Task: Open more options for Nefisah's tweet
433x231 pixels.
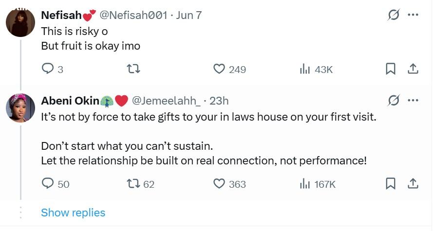Action: [413, 15]
